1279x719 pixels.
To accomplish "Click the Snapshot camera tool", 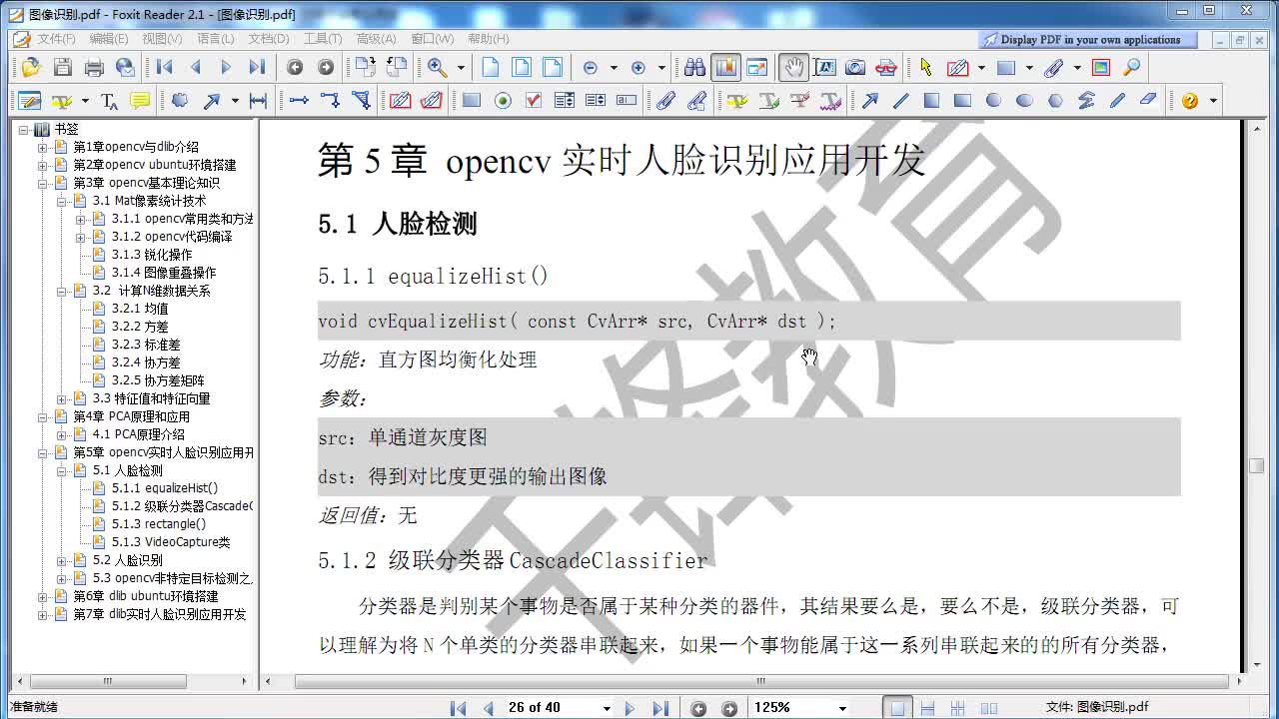I will 855,68.
